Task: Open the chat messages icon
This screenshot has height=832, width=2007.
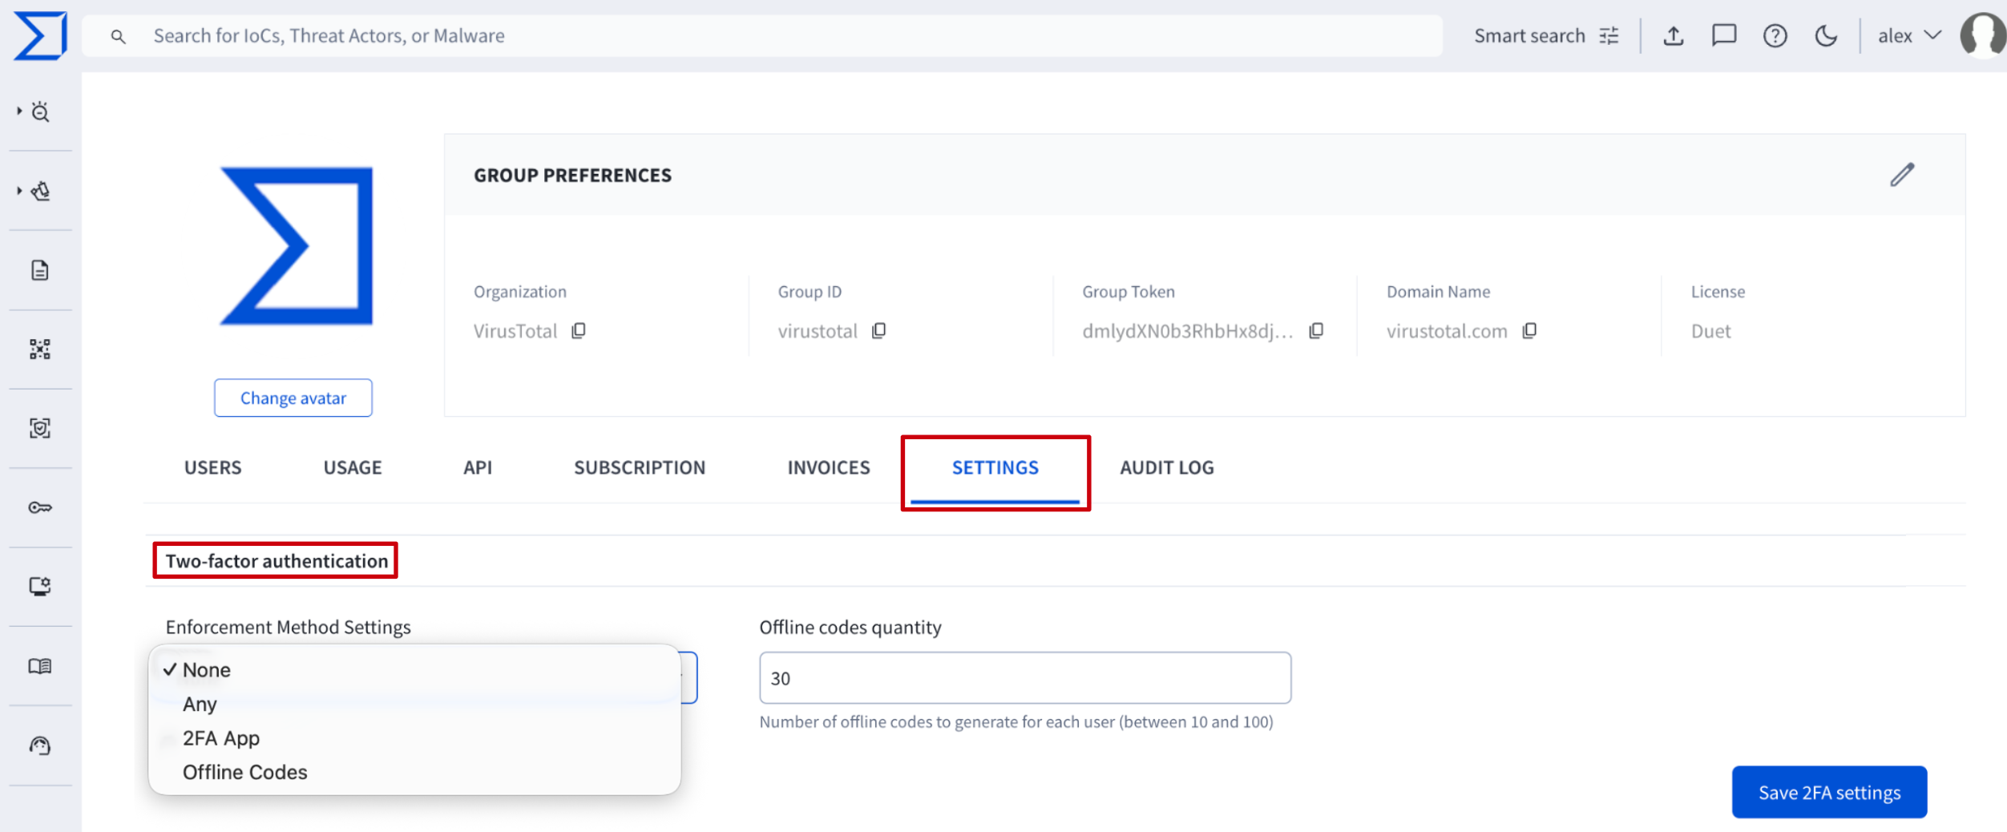Action: tap(1724, 36)
